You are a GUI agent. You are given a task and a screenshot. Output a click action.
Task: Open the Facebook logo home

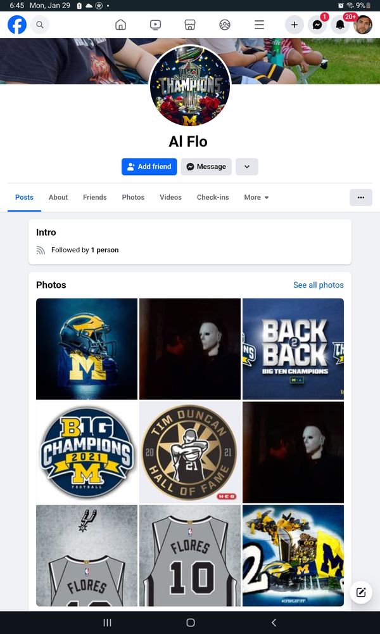[x=17, y=25]
